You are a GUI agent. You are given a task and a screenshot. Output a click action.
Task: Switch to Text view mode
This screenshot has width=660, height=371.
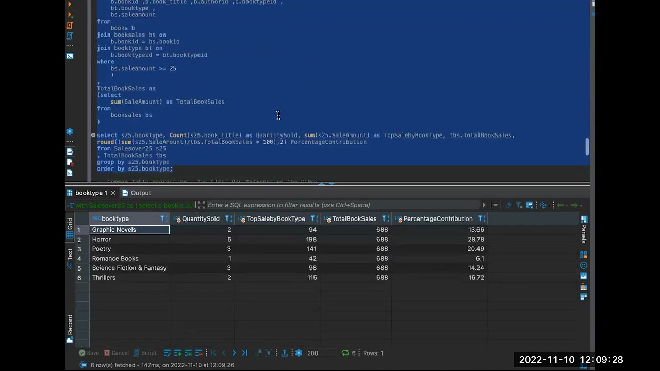click(70, 258)
